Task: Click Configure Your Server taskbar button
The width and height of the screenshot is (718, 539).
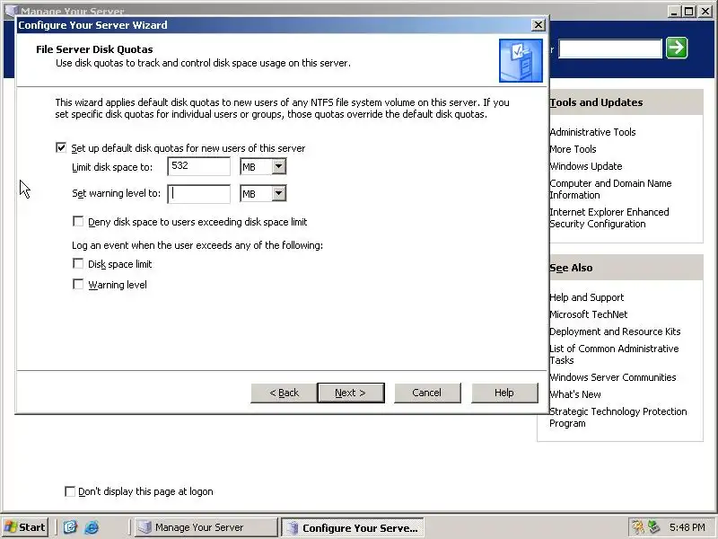Action: (352, 527)
